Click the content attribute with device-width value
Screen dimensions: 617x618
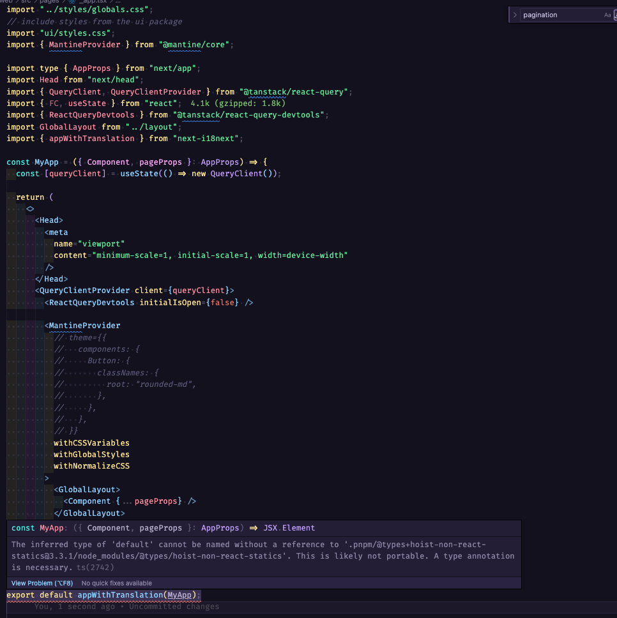pyautogui.click(x=201, y=255)
